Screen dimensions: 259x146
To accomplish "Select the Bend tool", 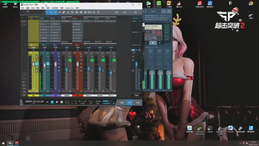I will pos(76,12).
